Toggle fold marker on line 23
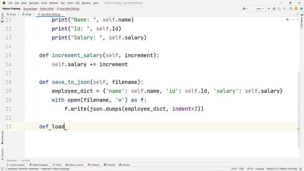 point(24,127)
